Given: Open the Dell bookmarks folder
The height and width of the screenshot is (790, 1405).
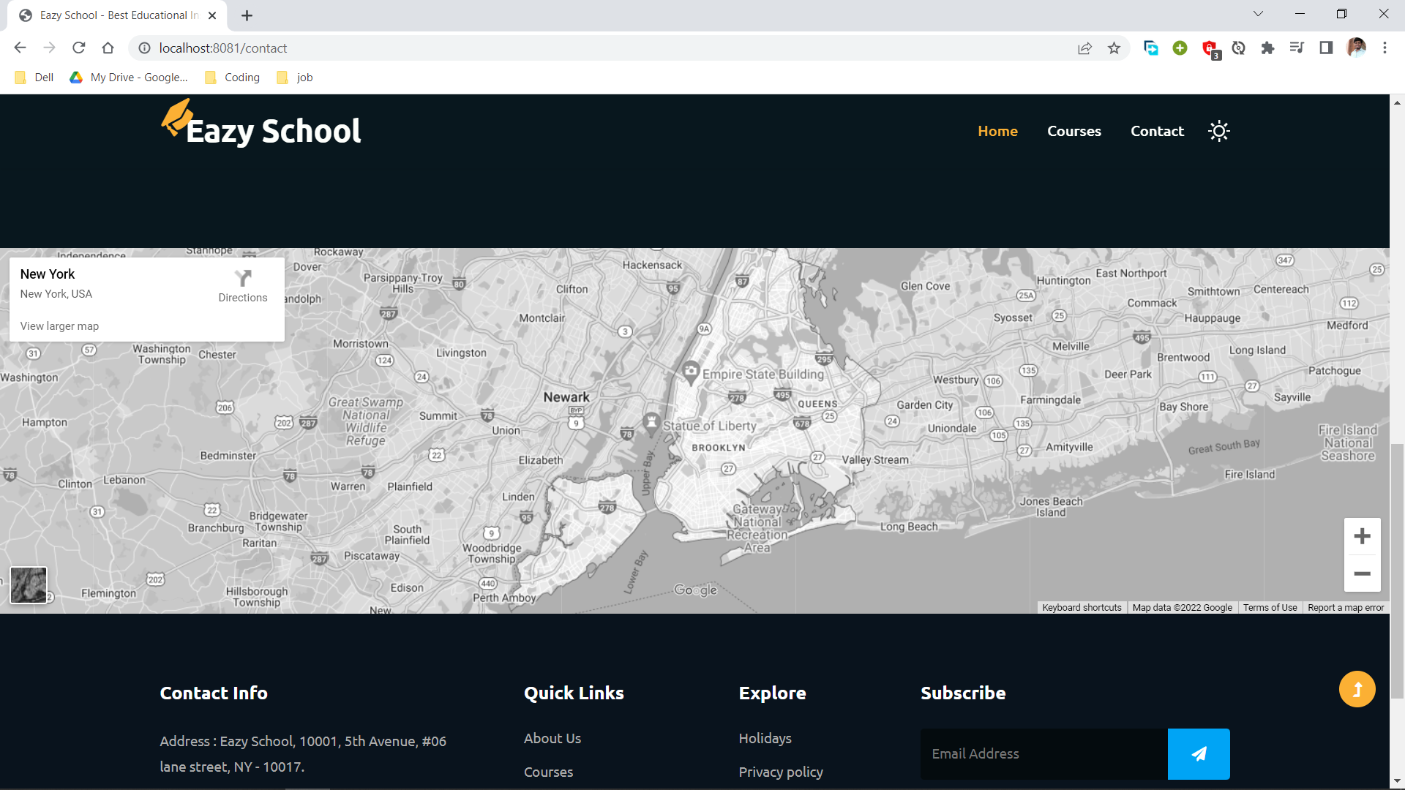Looking at the screenshot, I should pos(33,77).
